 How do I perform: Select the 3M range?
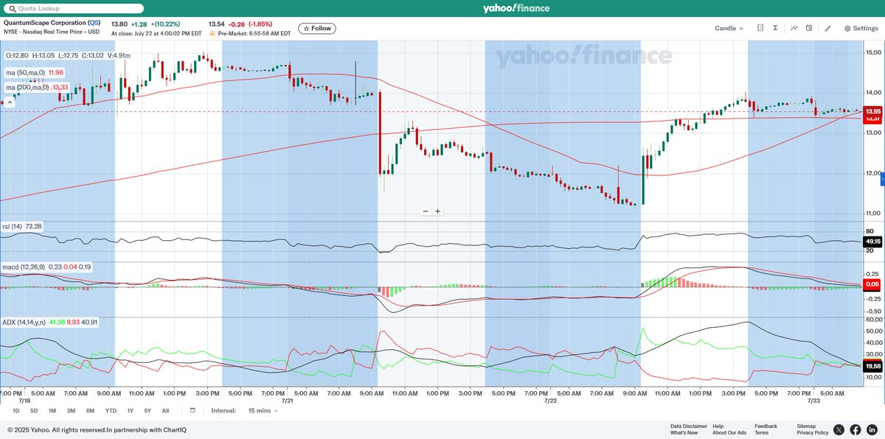click(x=71, y=410)
